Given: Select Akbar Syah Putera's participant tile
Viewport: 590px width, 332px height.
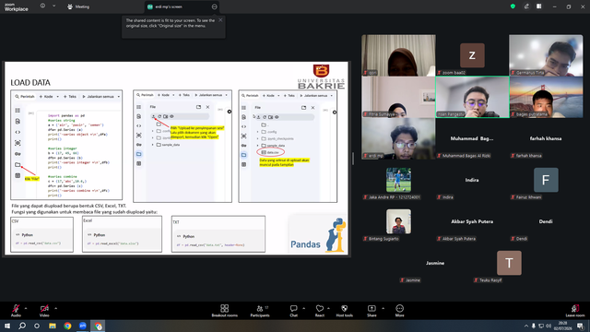Looking at the screenshot, I should 472,221.
